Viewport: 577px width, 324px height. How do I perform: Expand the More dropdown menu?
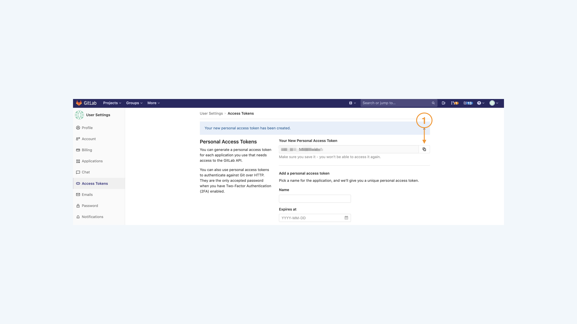[x=153, y=103]
